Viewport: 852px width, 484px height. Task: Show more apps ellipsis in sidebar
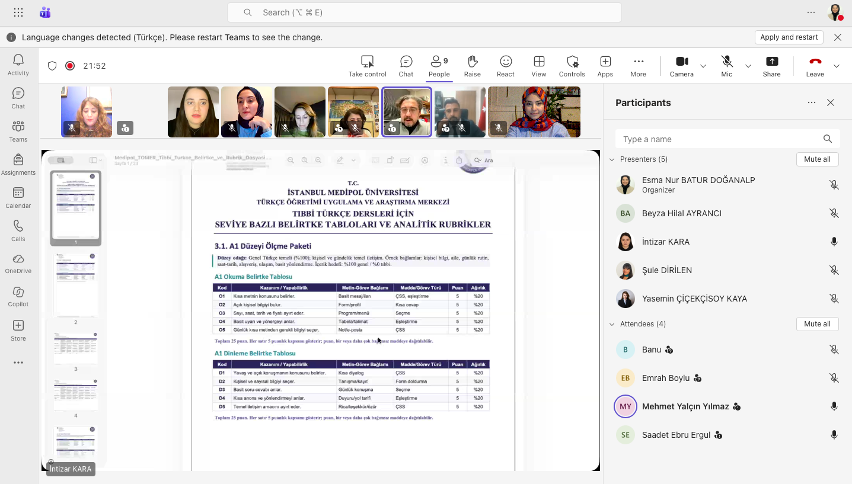(x=18, y=363)
